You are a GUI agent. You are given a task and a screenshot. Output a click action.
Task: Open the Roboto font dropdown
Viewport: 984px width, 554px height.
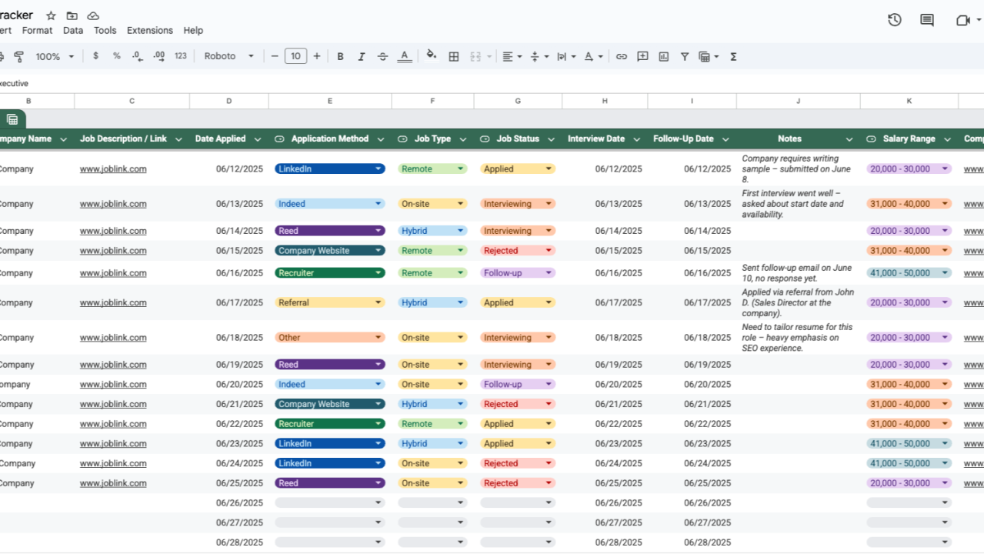(x=228, y=56)
